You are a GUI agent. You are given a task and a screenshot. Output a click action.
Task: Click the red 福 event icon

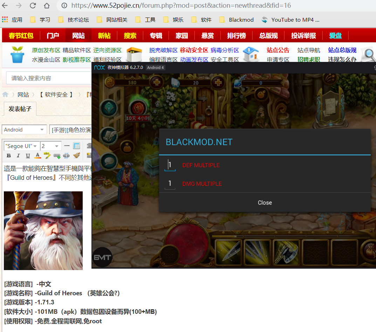tap(138, 108)
